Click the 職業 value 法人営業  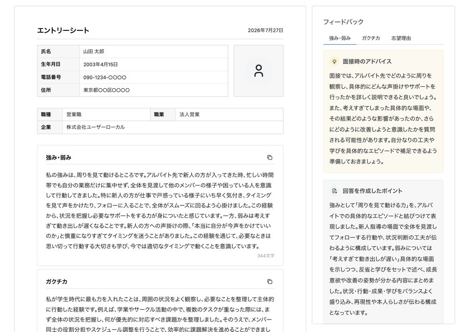point(229,115)
